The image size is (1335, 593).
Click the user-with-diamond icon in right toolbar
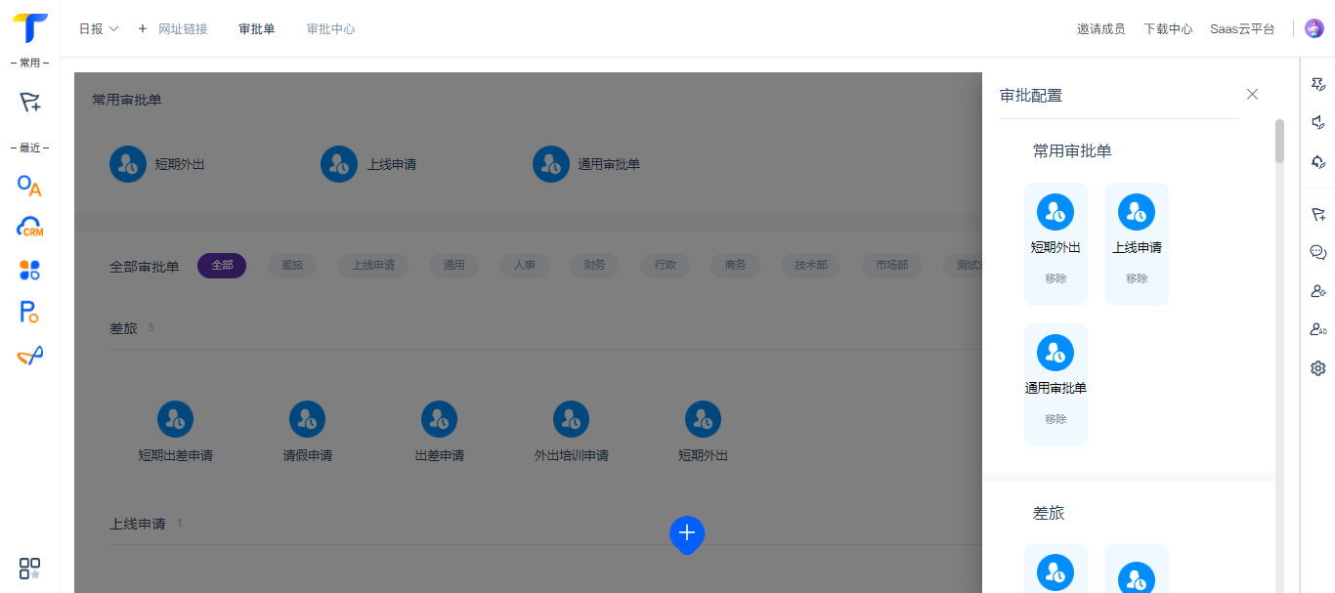point(1317,290)
